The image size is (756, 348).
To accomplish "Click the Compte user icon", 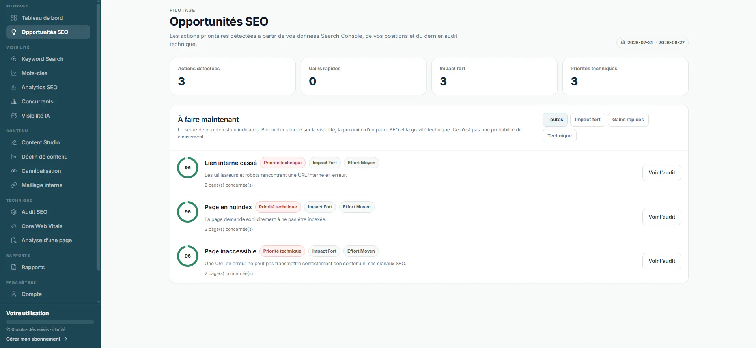I will point(14,294).
